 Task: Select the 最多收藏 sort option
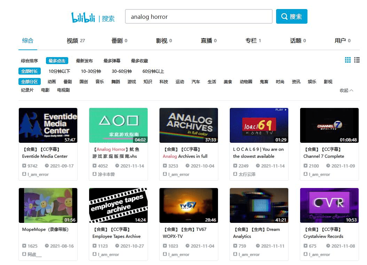(139, 60)
